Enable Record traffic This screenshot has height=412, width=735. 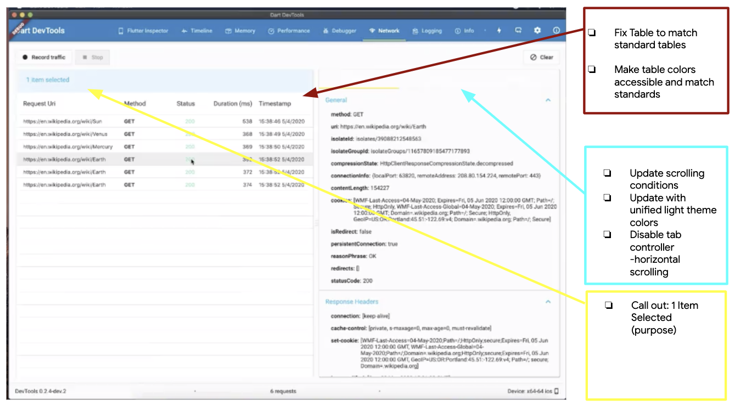pyautogui.click(x=43, y=57)
